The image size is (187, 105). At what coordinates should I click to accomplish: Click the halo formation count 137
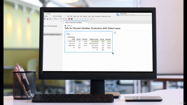click(x=103, y=43)
